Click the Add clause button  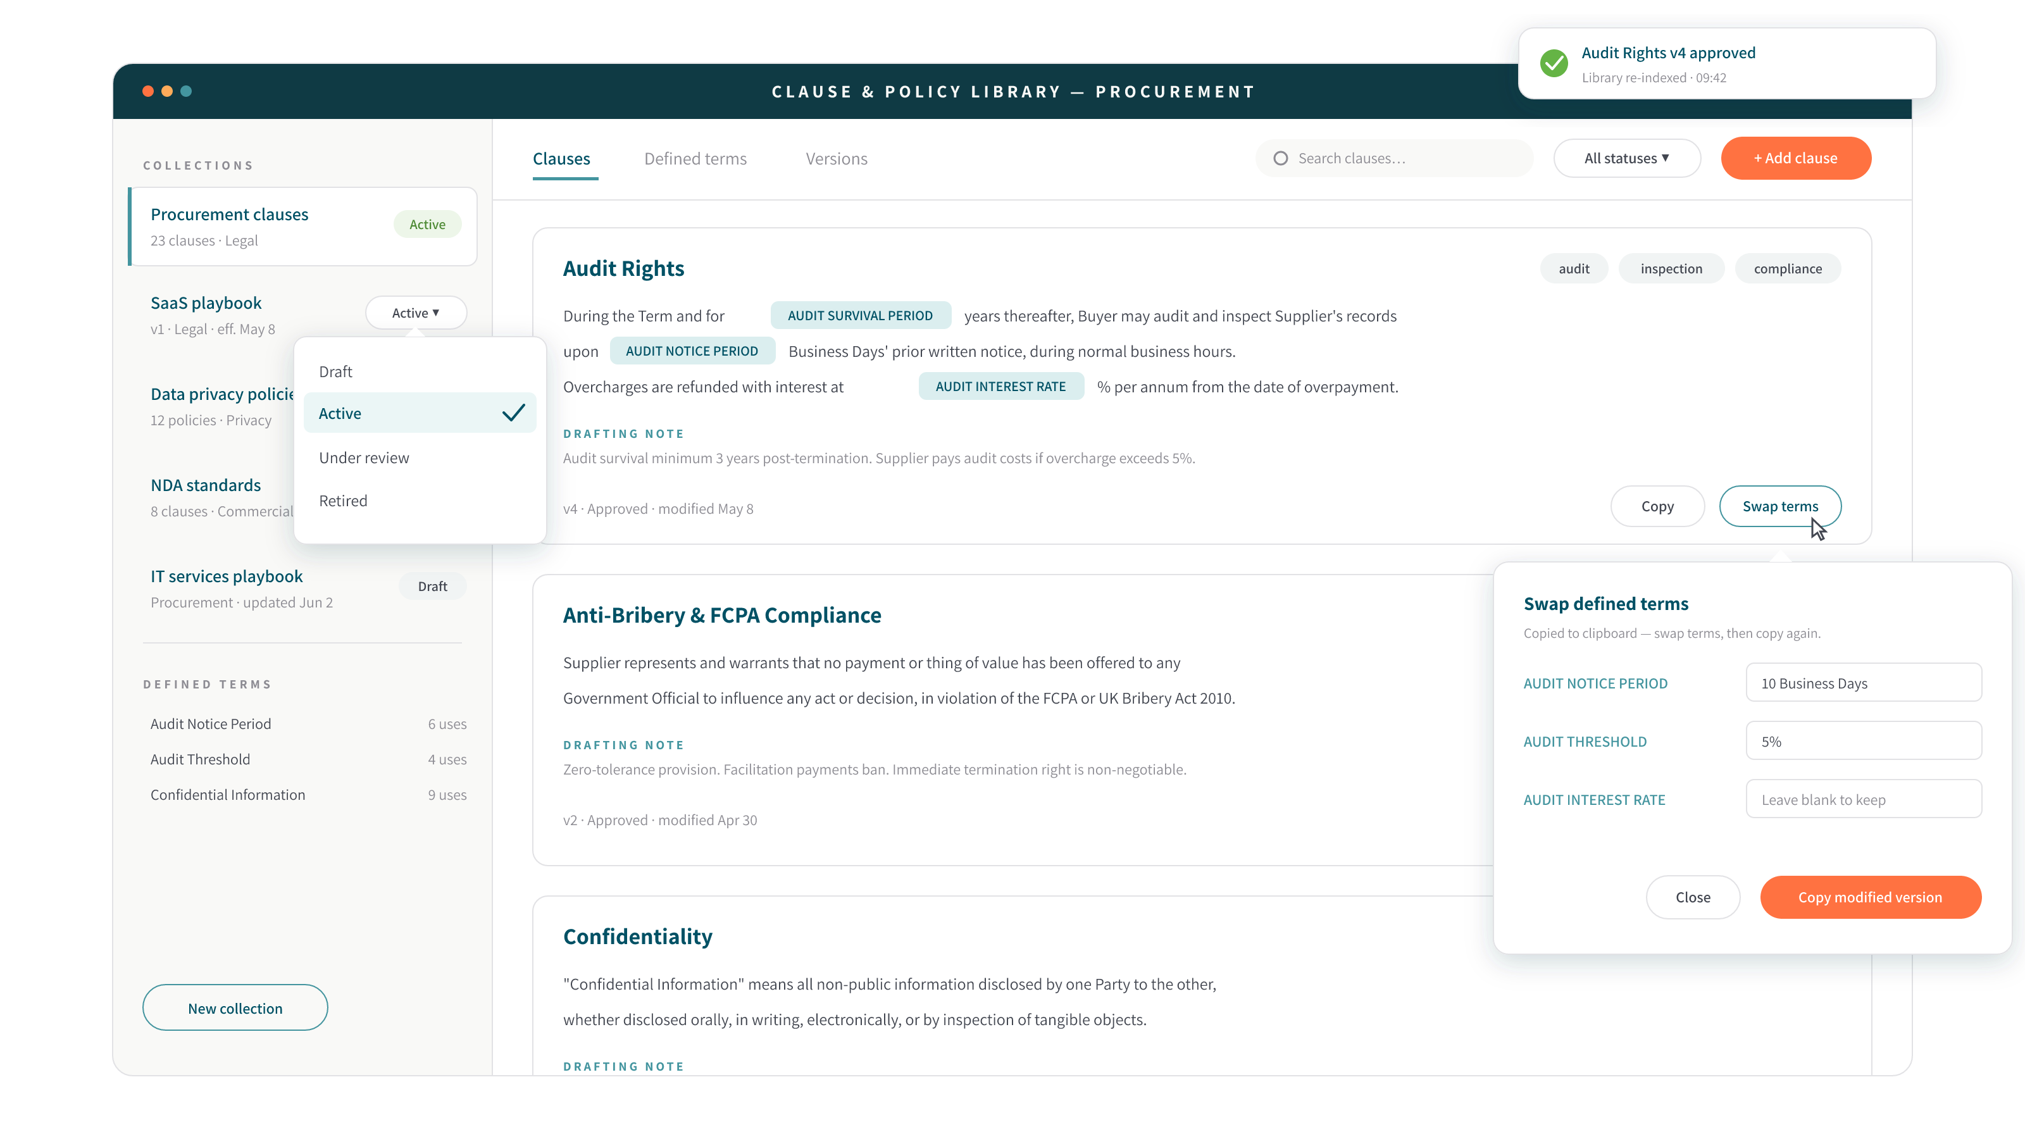pyautogui.click(x=1795, y=158)
